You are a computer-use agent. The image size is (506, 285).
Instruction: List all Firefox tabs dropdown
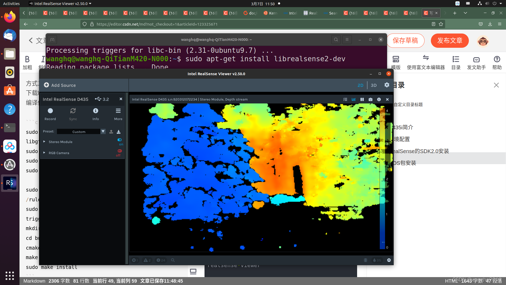pos(465,13)
